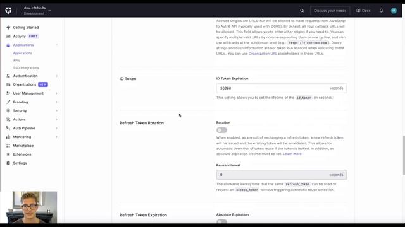Click the Settings gear icon

coord(8,163)
